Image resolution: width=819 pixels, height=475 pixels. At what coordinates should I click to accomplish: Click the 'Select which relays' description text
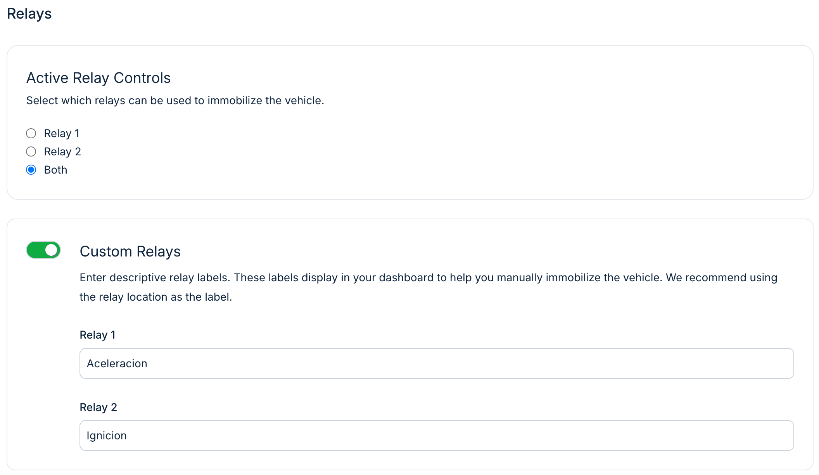click(x=175, y=100)
